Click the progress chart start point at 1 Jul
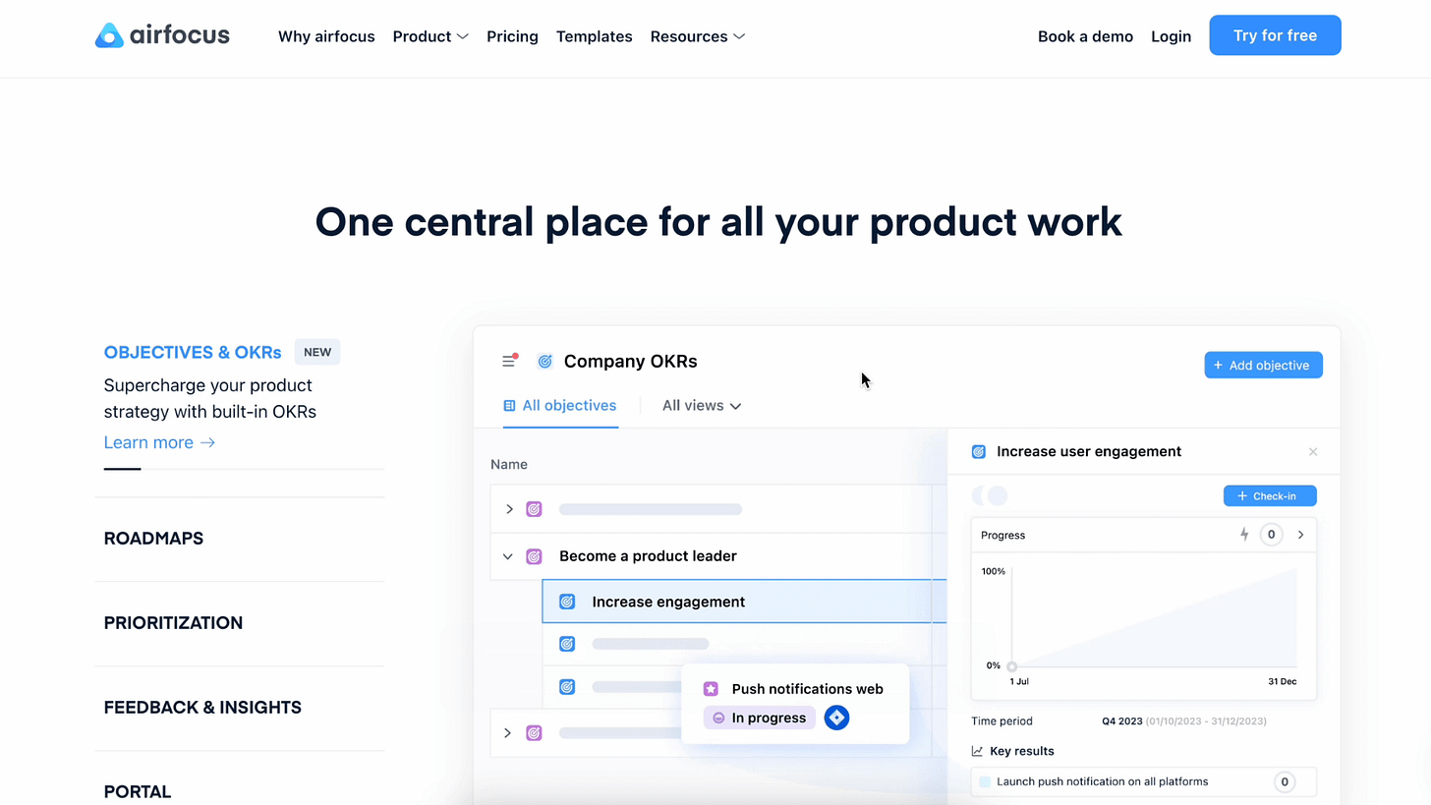This screenshot has width=1431, height=805. 1011,666
